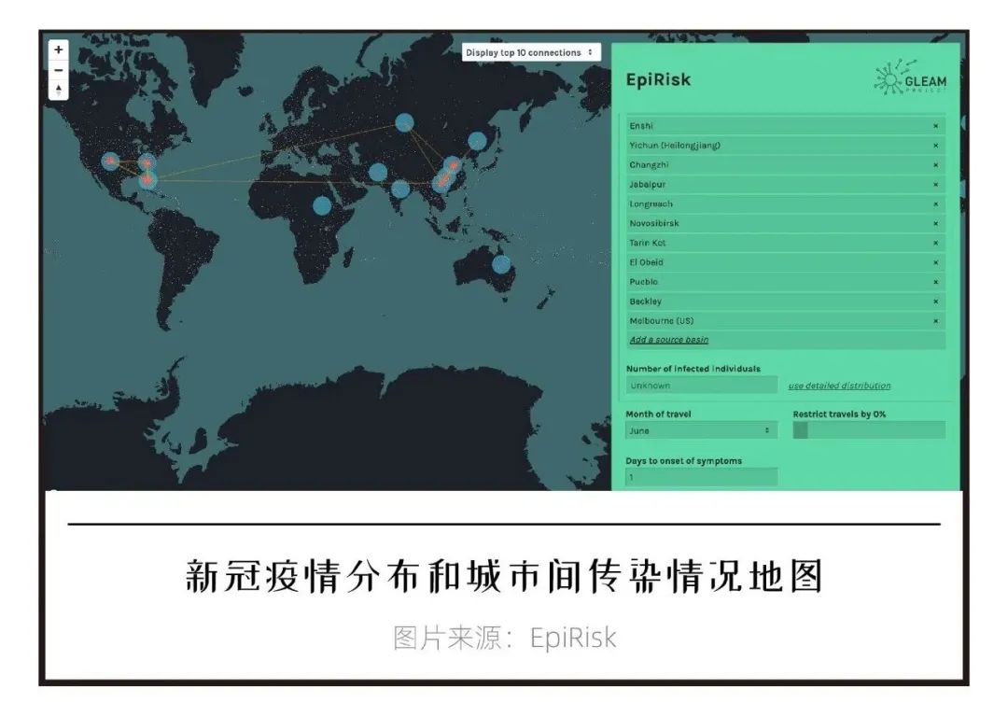This screenshot has width=1008, height=702.
Task: Open Display top 10 connections dropdown
Action: 531,52
